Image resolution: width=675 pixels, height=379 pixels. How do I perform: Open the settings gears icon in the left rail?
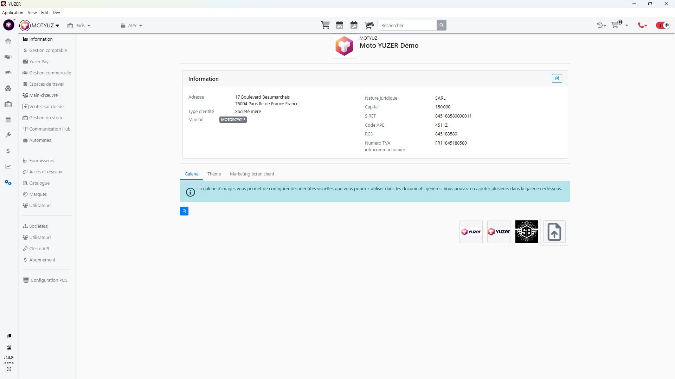pos(8,182)
